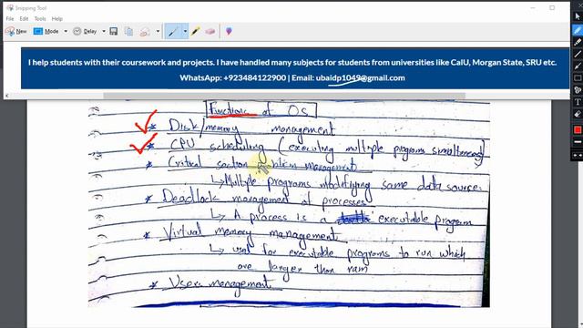This screenshot has height=328, width=583.
Task: Click the double-arrow collapse icon in side bar
Action: click(578, 155)
